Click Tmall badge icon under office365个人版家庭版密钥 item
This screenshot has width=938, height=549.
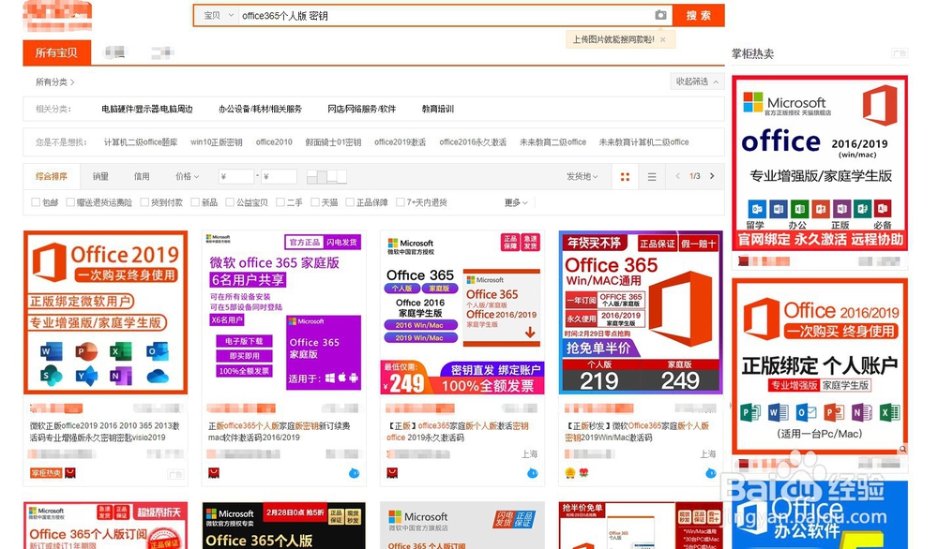click(x=214, y=473)
